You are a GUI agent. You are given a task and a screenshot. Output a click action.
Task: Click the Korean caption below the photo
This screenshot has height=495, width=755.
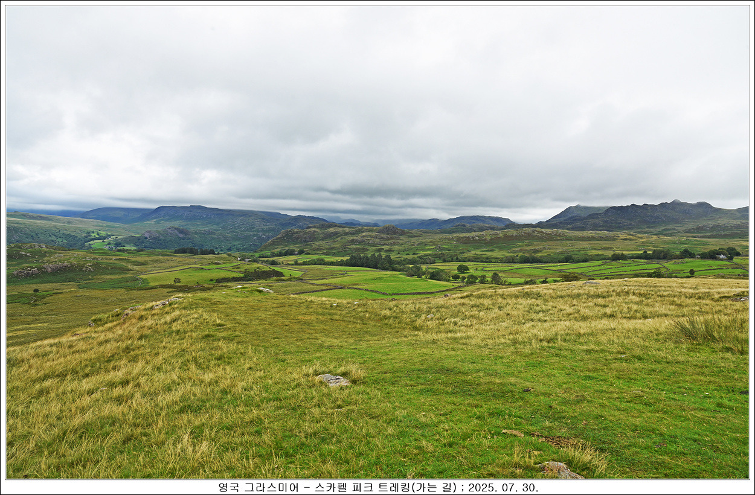pyautogui.click(x=377, y=487)
